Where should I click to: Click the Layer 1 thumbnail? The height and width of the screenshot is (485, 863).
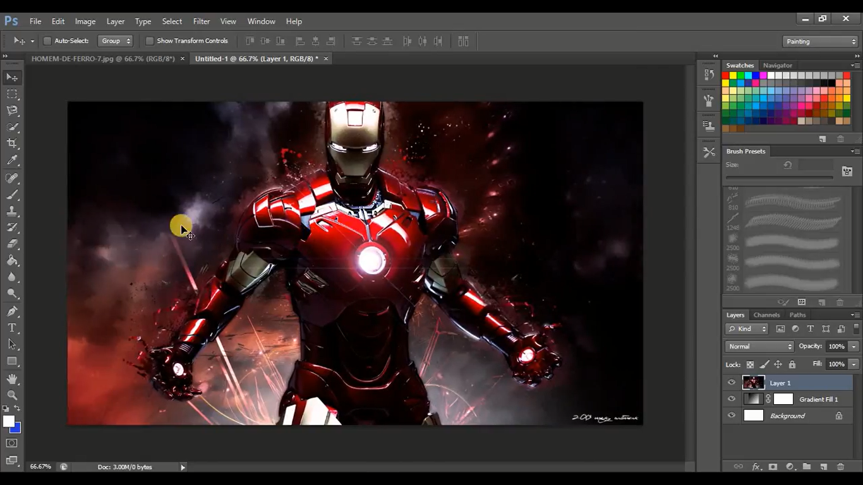tap(753, 383)
